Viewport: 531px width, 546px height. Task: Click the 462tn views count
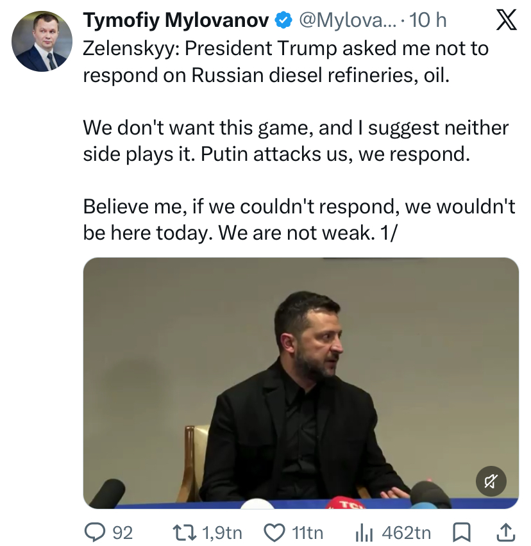pos(406,533)
